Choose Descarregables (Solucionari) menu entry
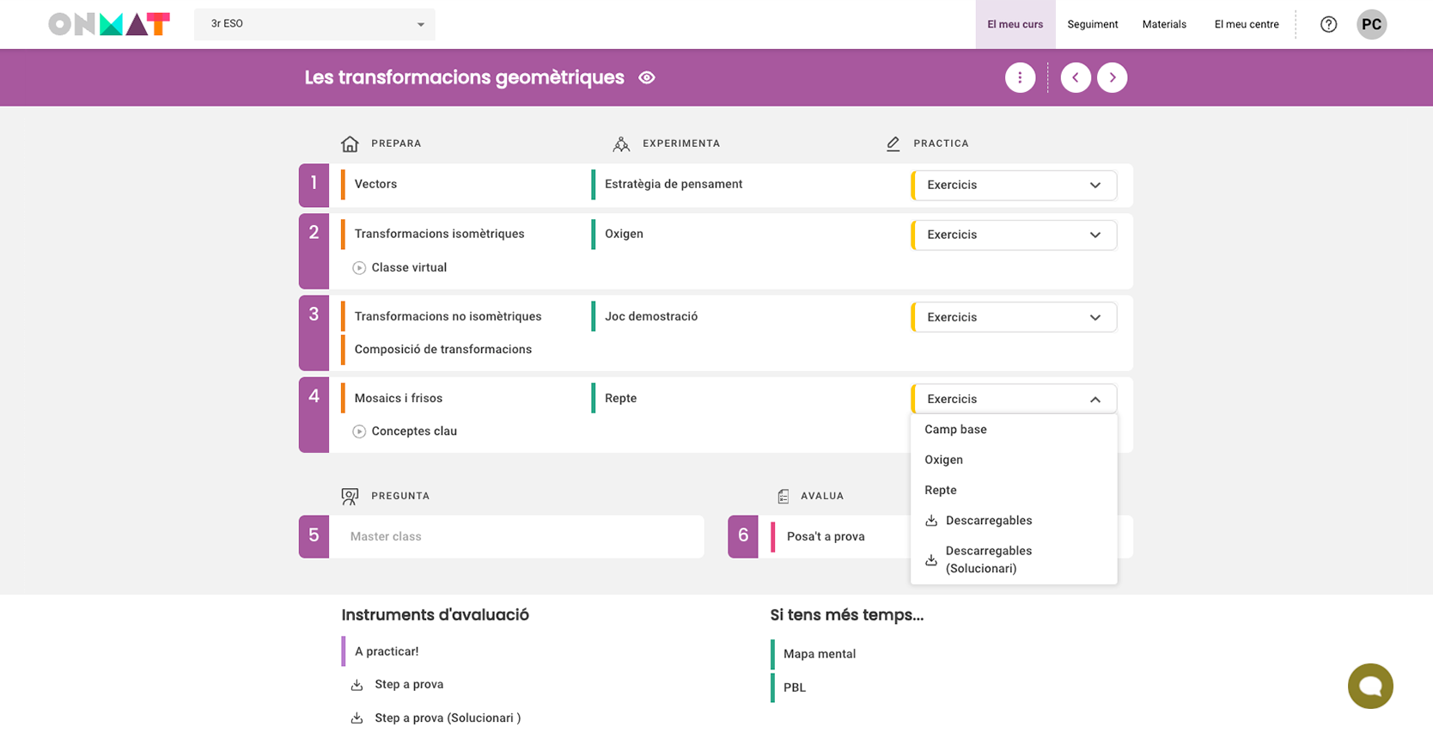 988,559
